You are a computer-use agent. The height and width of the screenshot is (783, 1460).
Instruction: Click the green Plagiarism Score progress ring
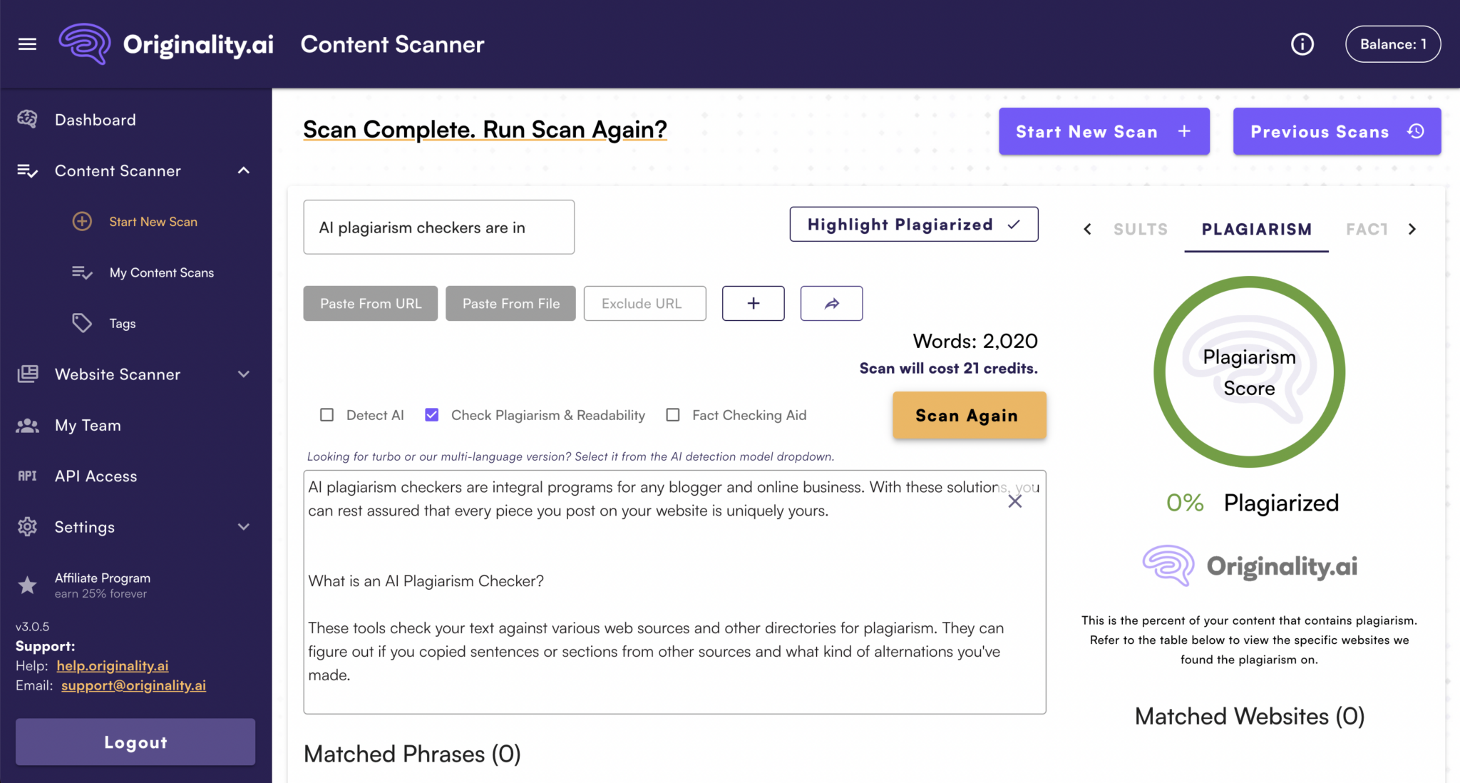pyautogui.click(x=1249, y=372)
